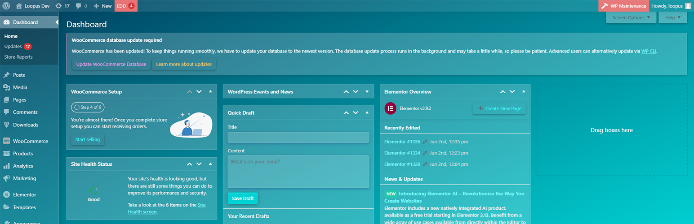Click the Quick Draft Title field
This screenshot has height=224, width=694.
(298, 138)
